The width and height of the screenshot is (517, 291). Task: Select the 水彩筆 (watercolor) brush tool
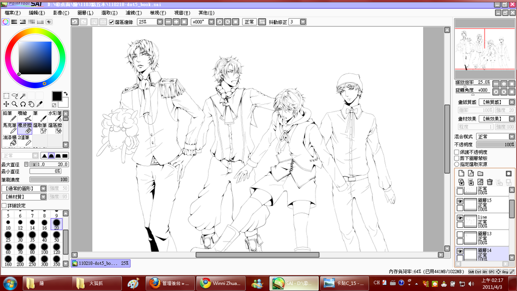pos(55,116)
